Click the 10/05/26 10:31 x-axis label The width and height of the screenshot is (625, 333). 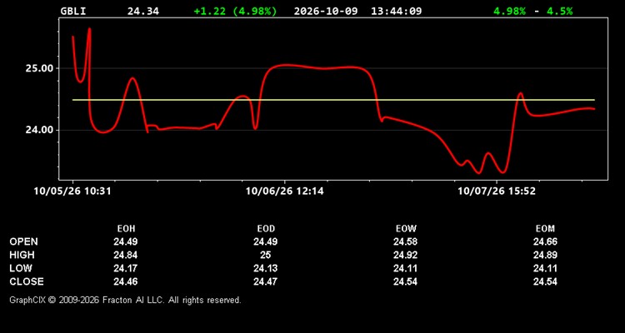[x=72, y=191]
